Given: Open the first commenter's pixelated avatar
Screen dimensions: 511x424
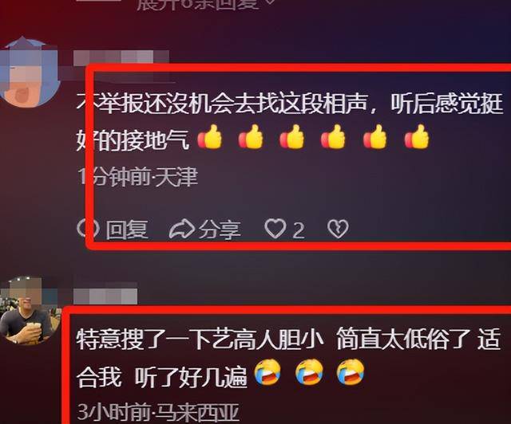Looking at the screenshot, I should pyautogui.click(x=29, y=73).
